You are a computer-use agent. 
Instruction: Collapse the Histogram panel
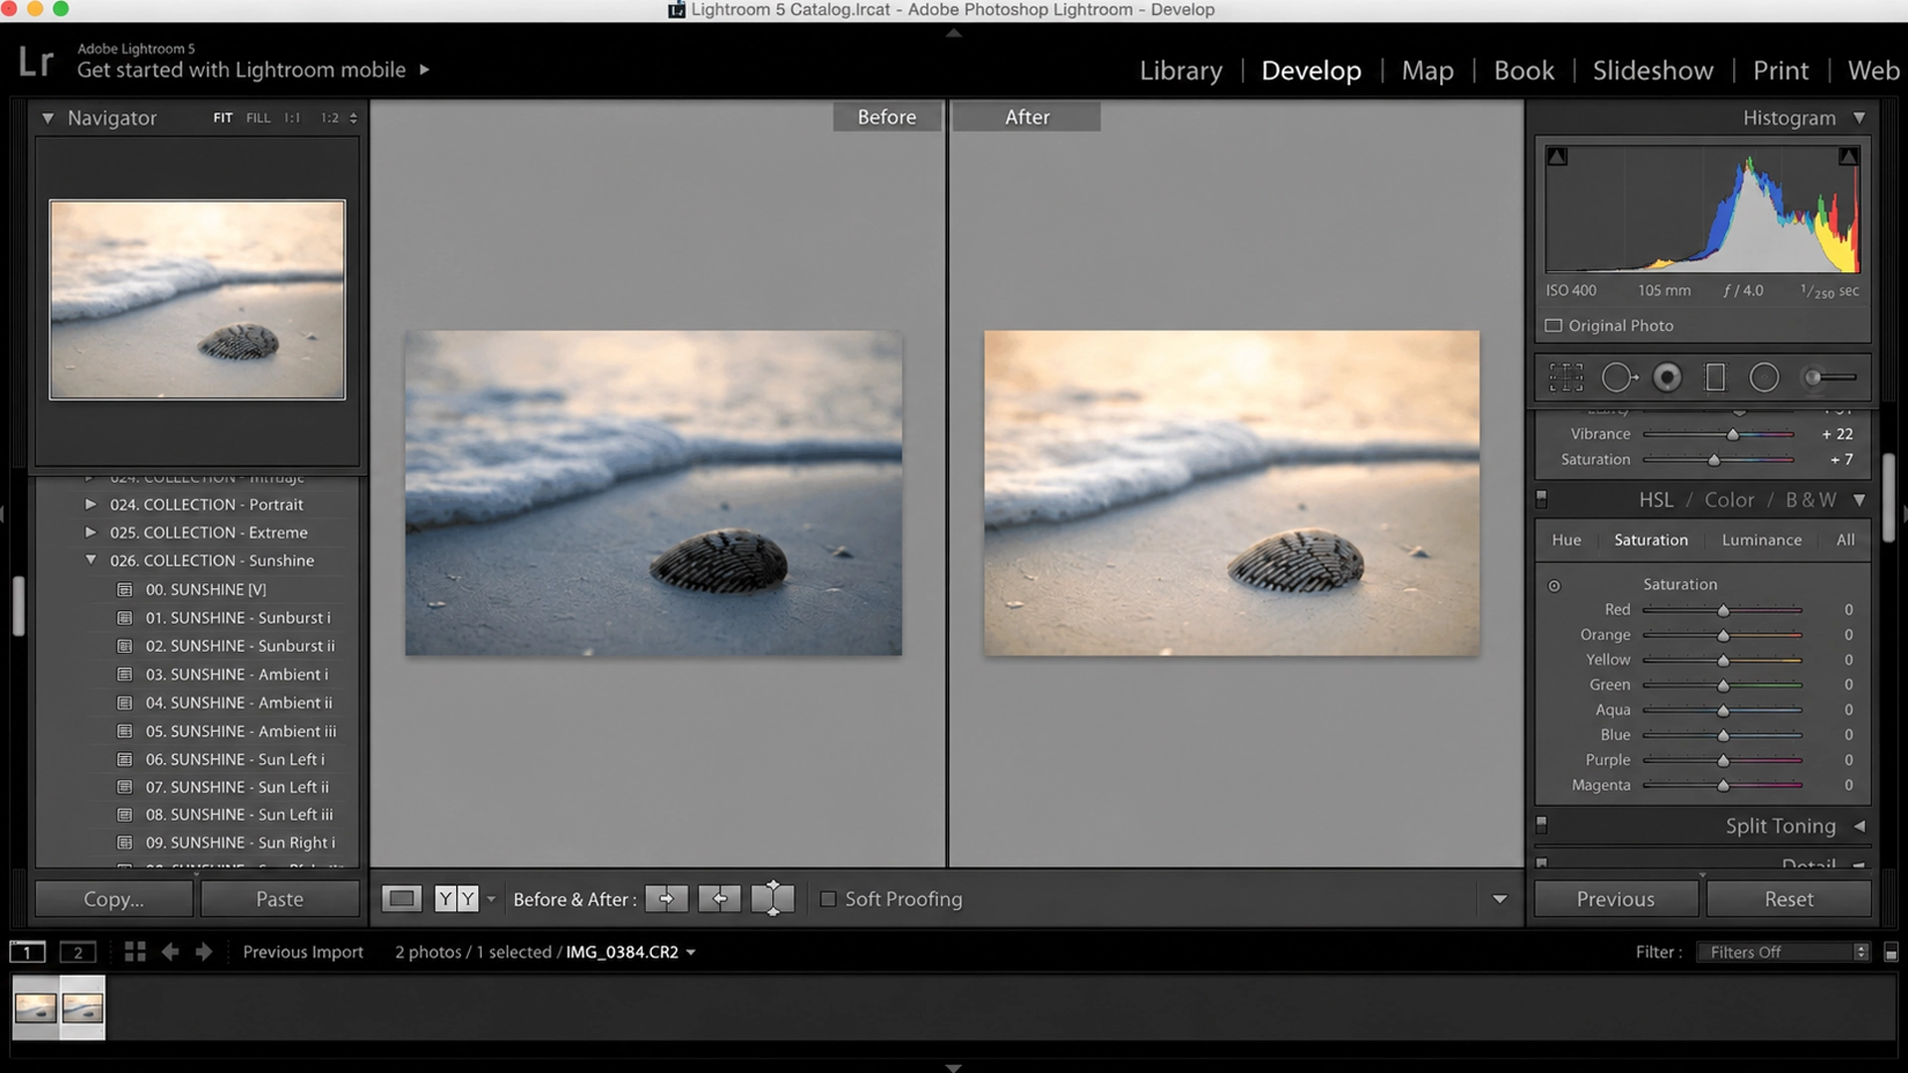pos(1859,117)
